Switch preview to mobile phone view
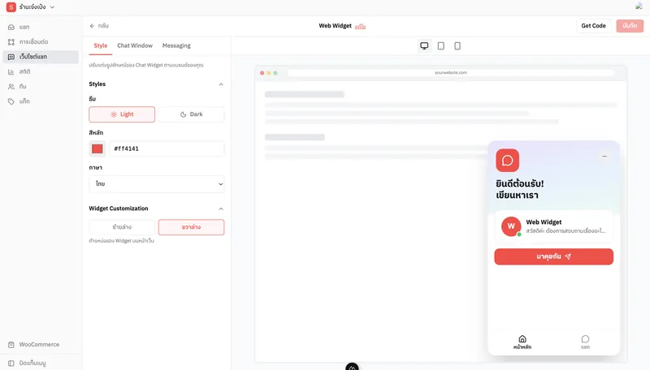Screen dimensions: 650x370 point(457,46)
